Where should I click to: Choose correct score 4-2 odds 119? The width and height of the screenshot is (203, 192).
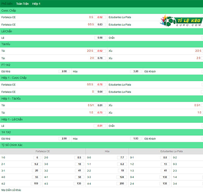pos(36,183)
